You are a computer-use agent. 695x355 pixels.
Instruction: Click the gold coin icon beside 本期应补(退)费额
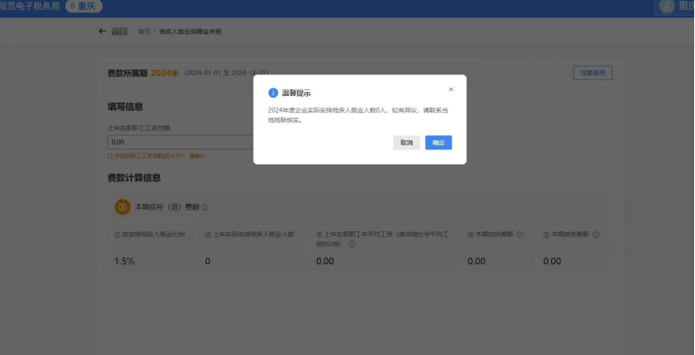pyautogui.click(x=122, y=207)
